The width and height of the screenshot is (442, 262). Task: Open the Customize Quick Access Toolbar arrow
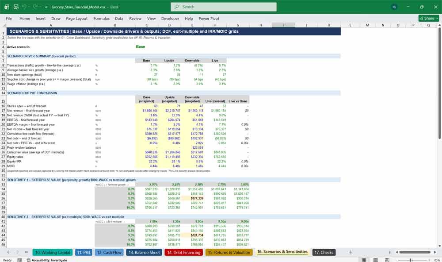tap(46, 7)
